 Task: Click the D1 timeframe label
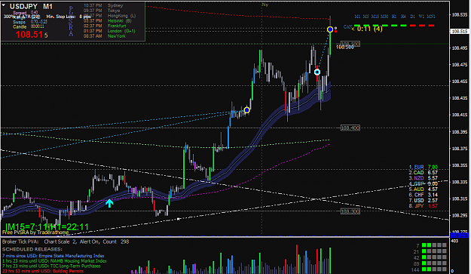point(412,17)
